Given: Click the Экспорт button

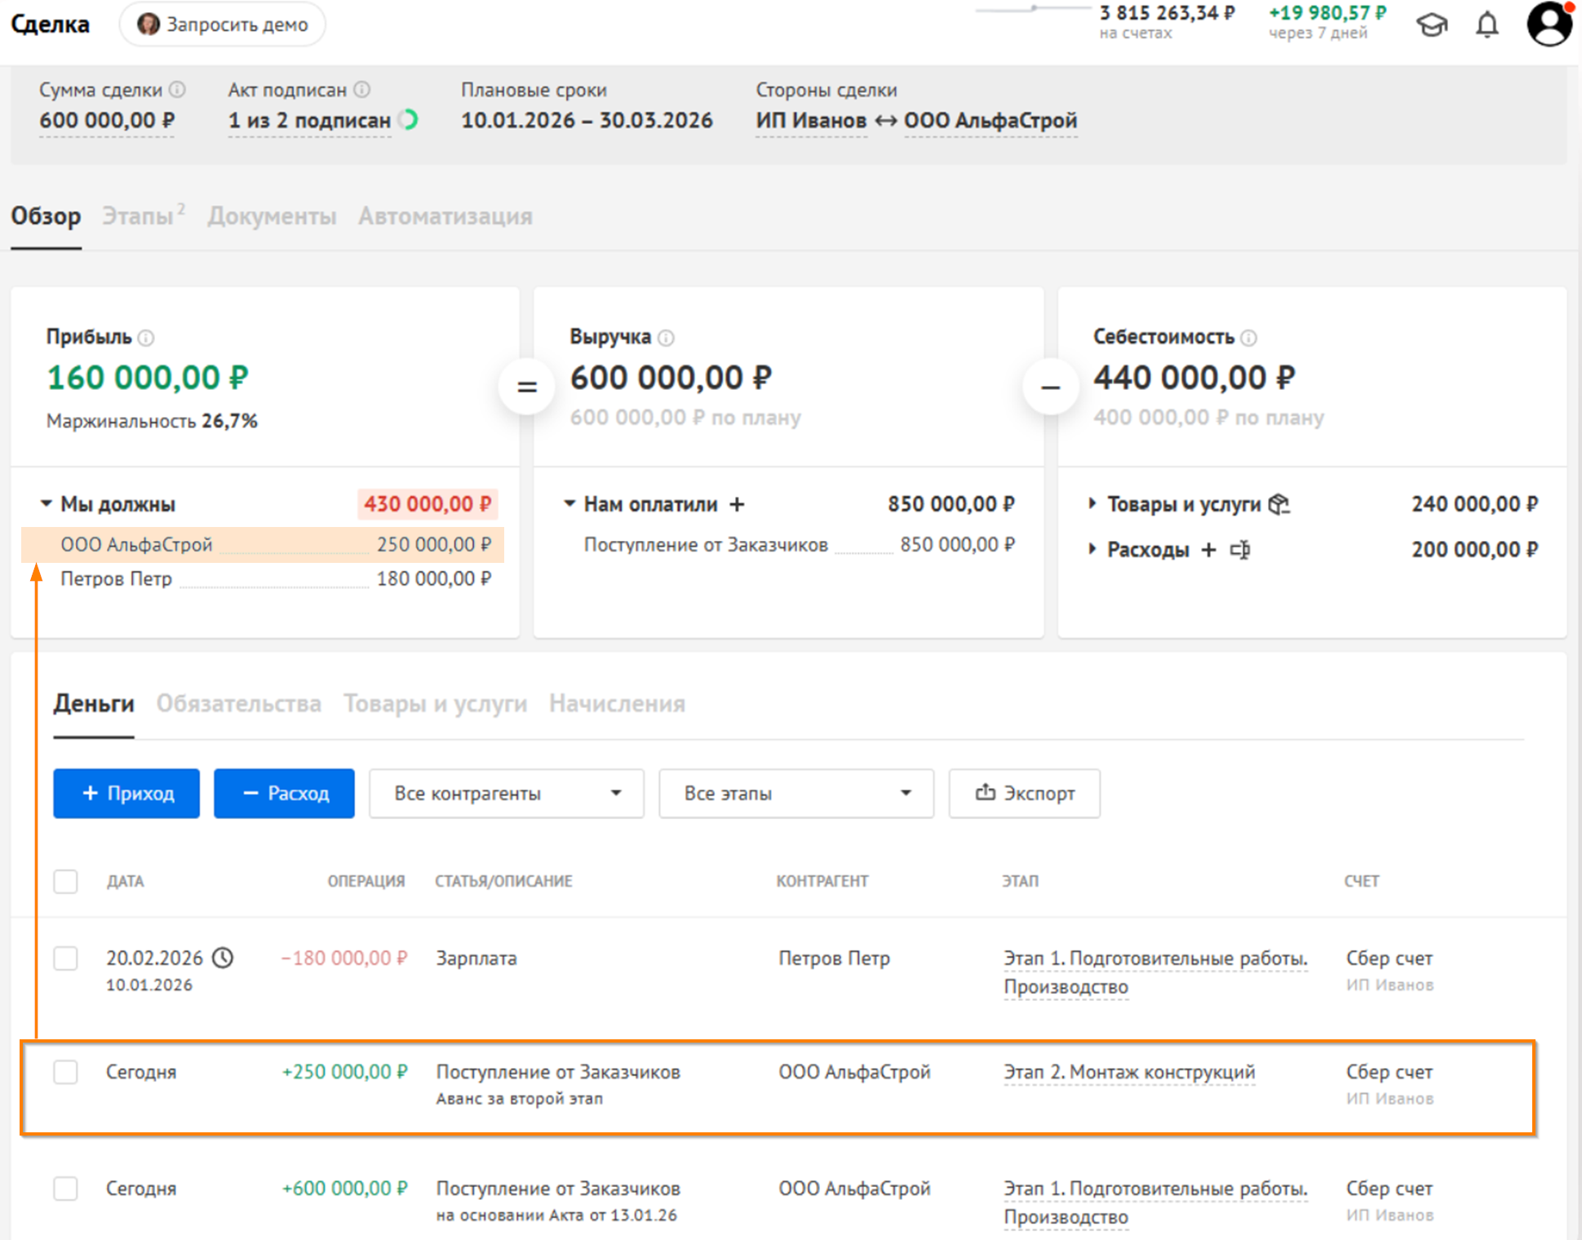Looking at the screenshot, I should tap(1024, 793).
